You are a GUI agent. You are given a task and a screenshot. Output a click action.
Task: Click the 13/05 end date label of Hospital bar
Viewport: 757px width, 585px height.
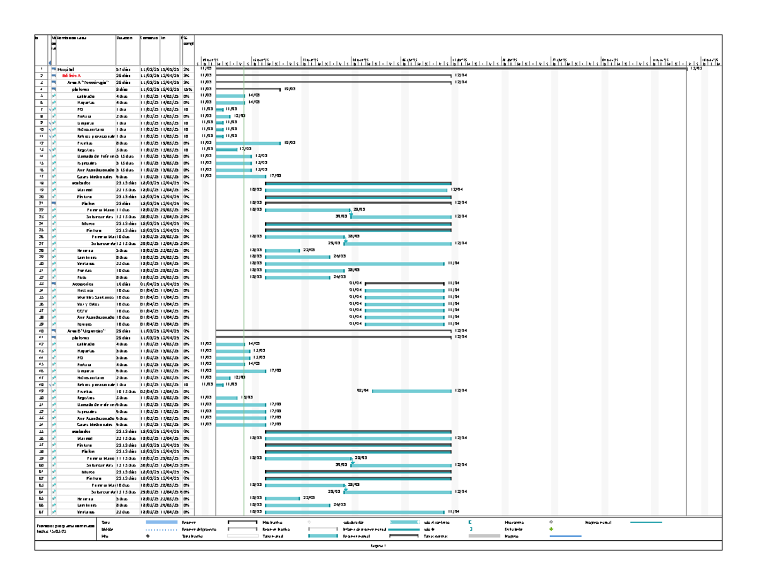pyautogui.click(x=696, y=69)
